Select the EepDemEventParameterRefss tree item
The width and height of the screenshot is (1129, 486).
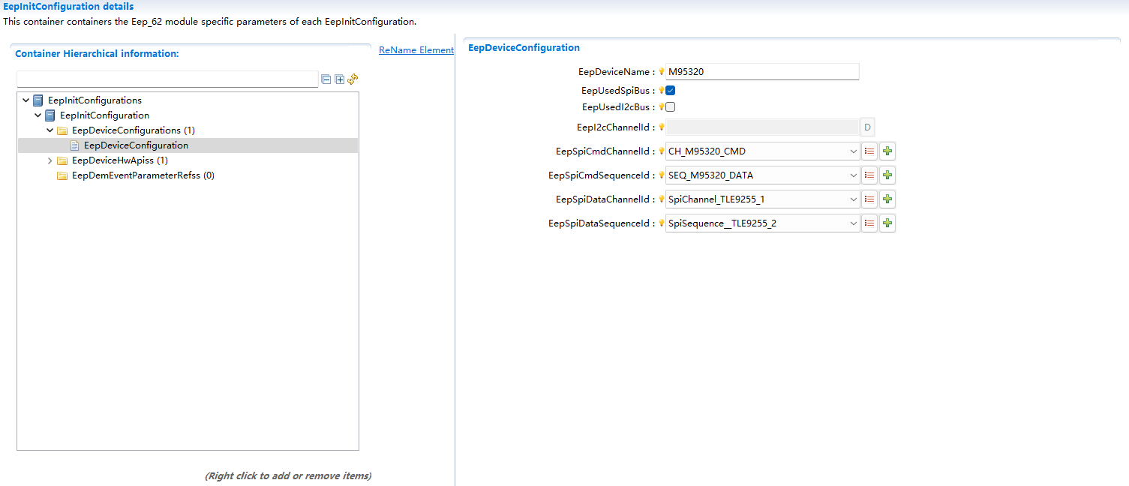(x=143, y=175)
